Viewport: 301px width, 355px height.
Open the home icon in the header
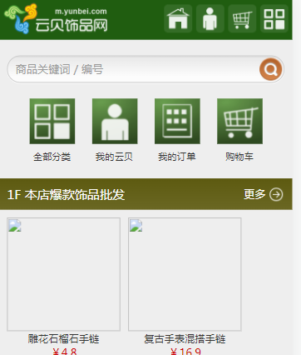coord(178,18)
